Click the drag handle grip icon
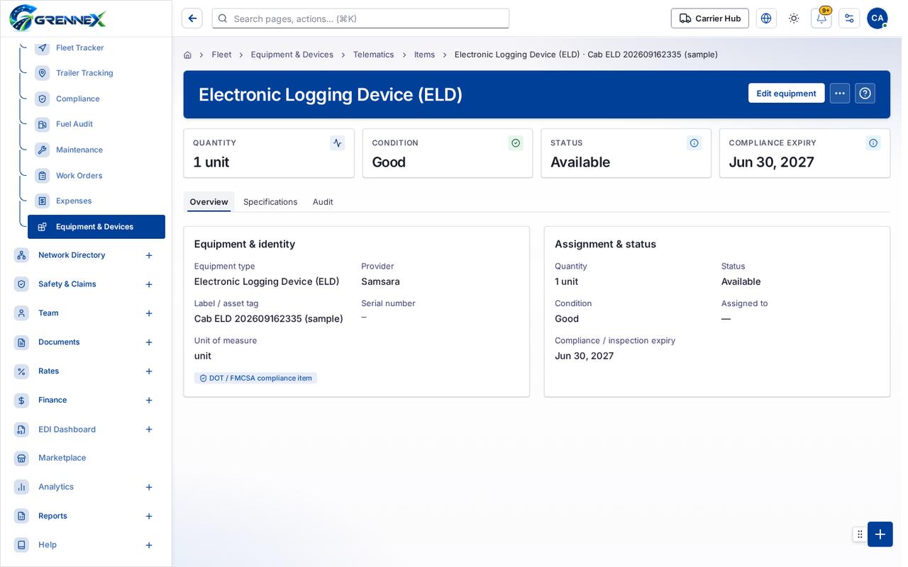 (860, 534)
